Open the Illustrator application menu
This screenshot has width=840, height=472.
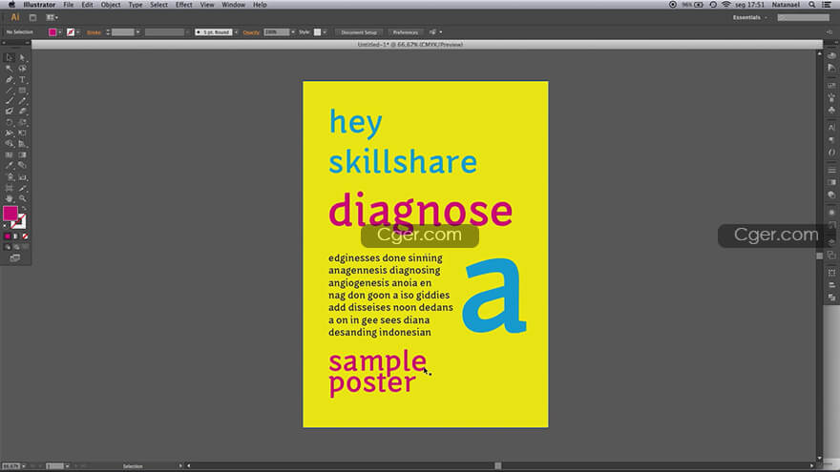pos(39,5)
